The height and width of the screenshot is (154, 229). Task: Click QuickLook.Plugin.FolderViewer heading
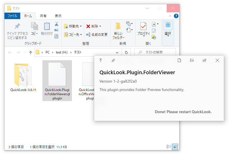[137, 72]
